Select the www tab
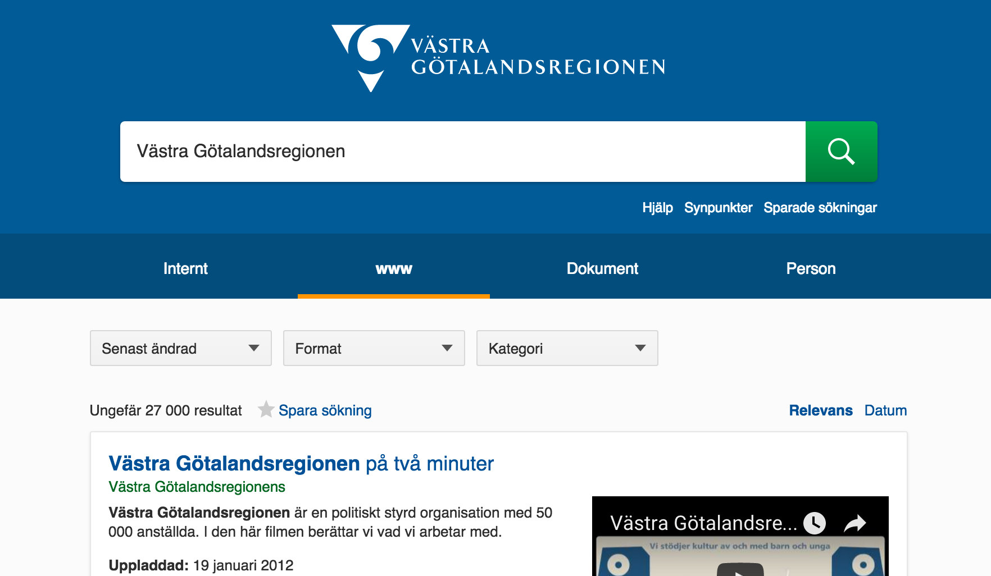The image size is (991, 576). click(x=394, y=269)
